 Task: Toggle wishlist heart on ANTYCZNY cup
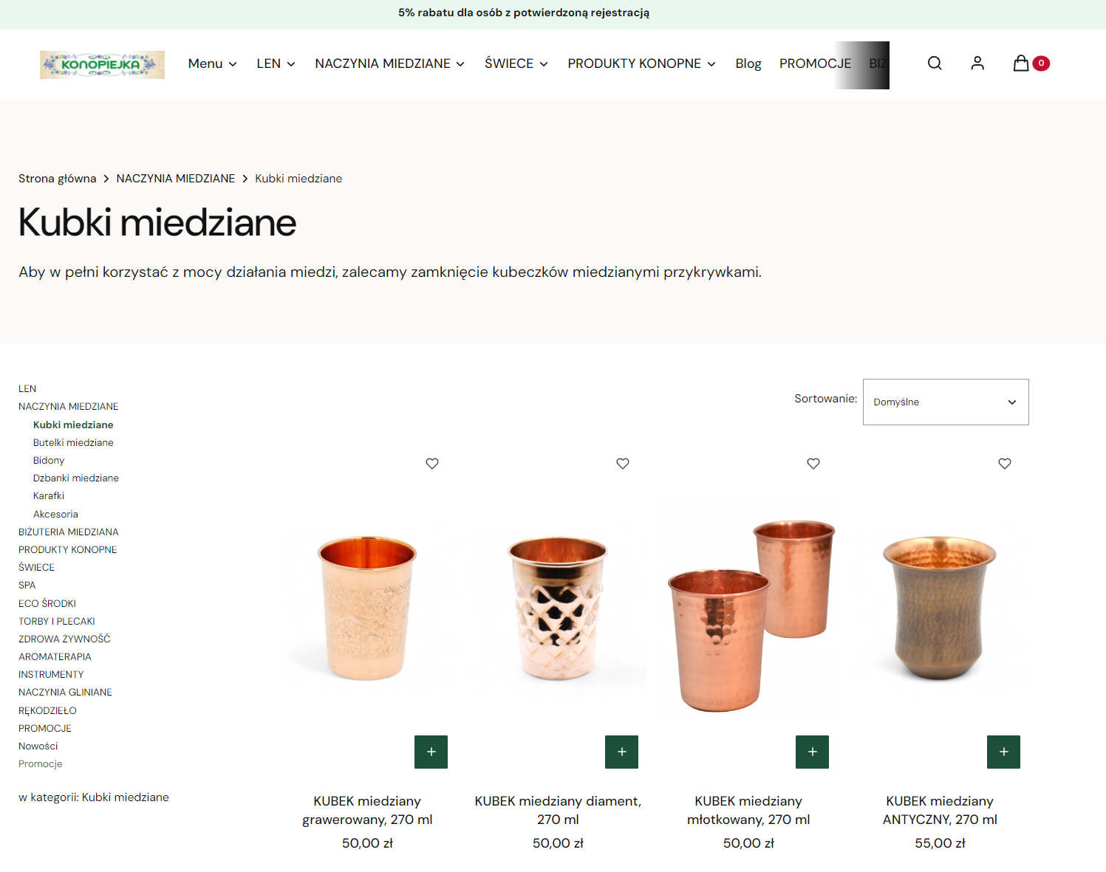pyautogui.click(x=1005, y=464)
